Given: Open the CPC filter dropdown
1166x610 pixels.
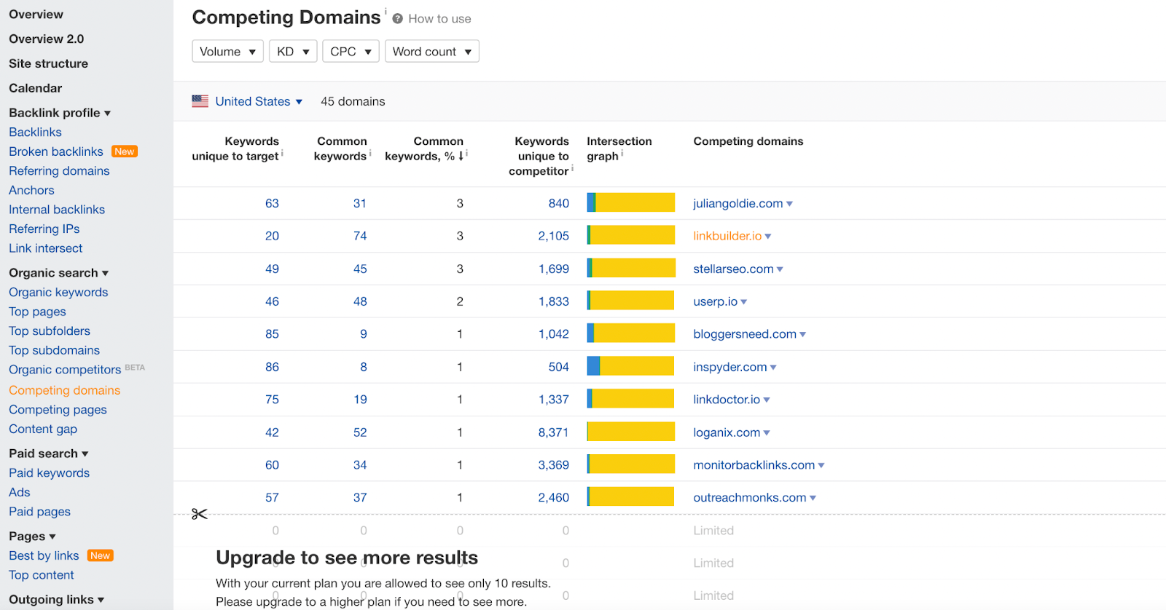Looking at the screenshot, I should [x=351, y=51].
